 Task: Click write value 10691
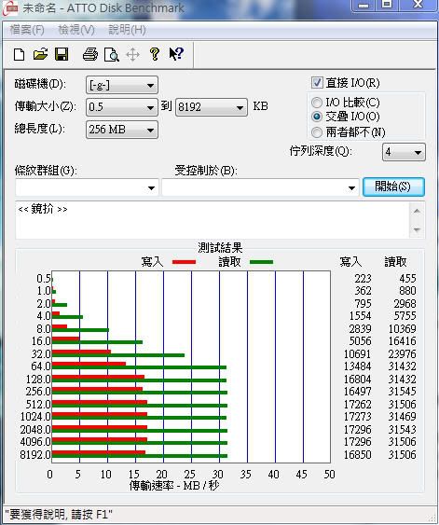(x=358, y=354)
